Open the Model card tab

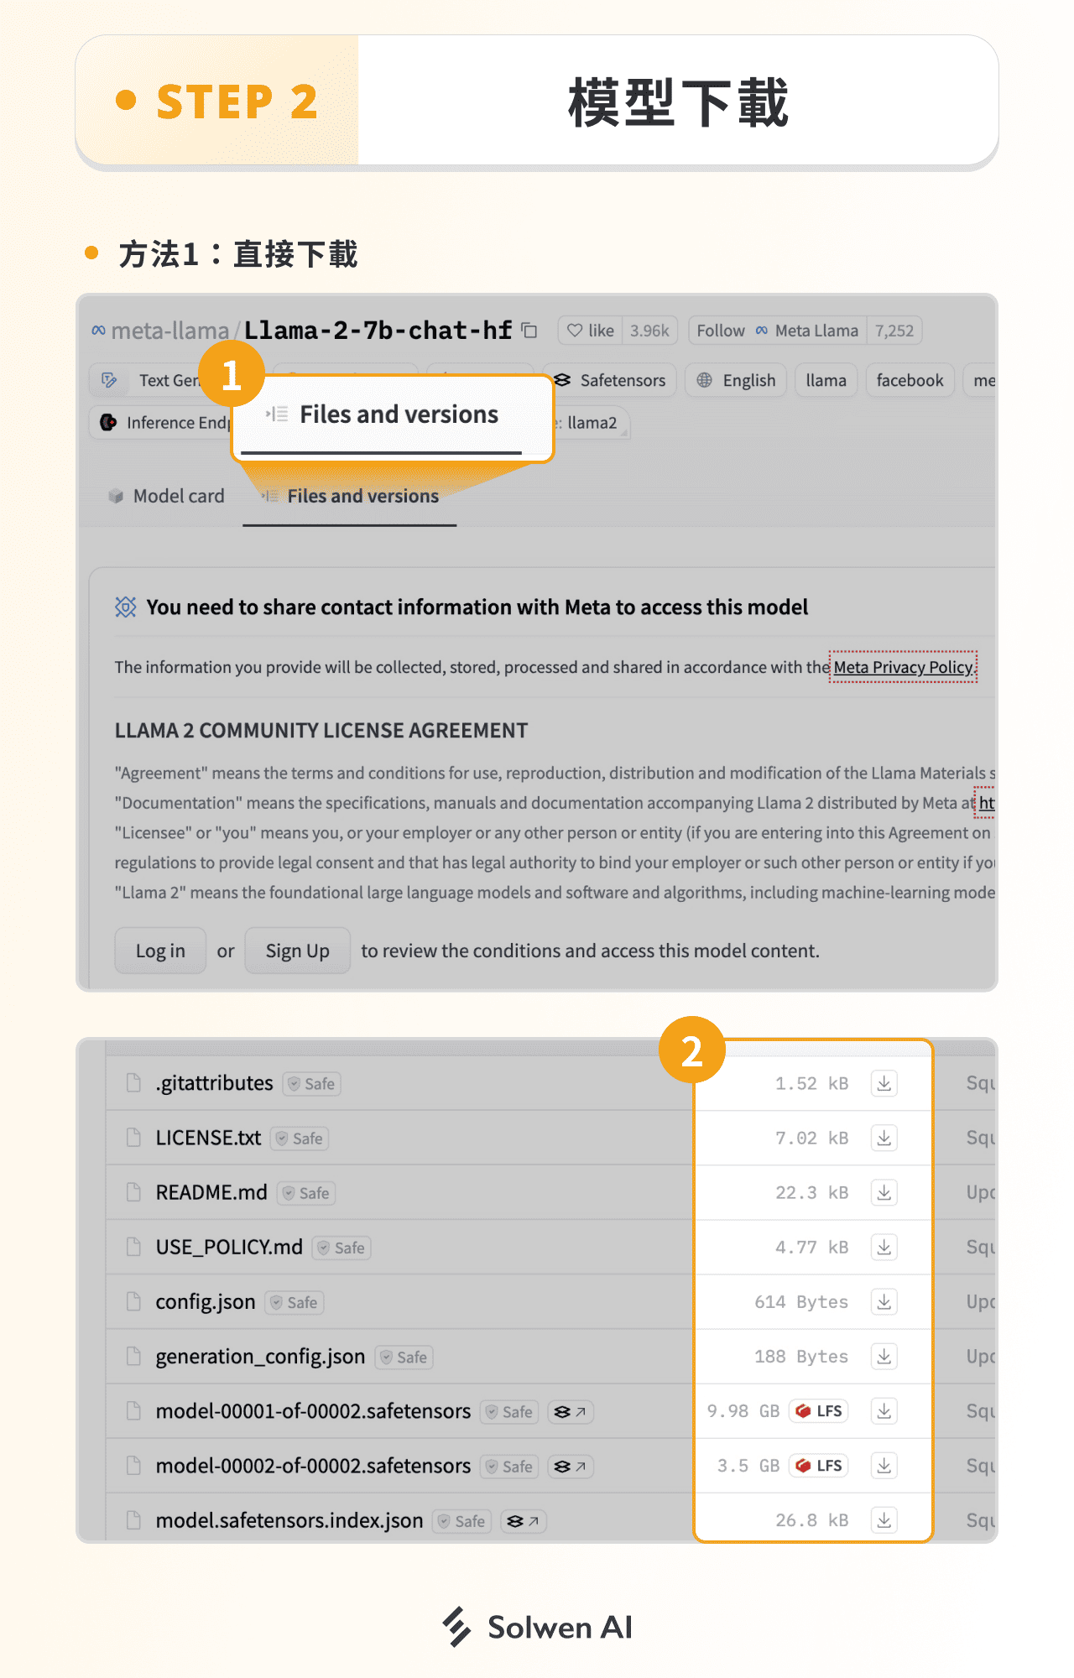click(x=166, y=496)
